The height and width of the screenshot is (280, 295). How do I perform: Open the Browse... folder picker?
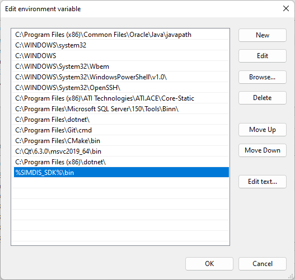[263, 77]
